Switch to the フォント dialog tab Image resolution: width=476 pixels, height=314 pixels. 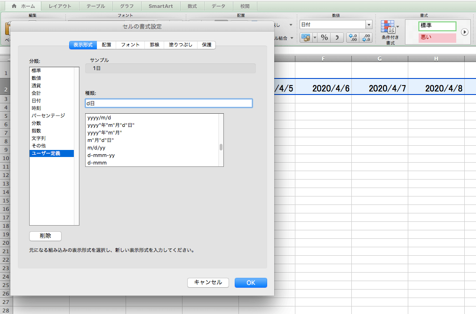(131, 45)
